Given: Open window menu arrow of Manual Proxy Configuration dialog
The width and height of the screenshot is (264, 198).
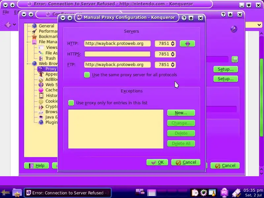Looking at the screenshot, I should tap(63, 18).
